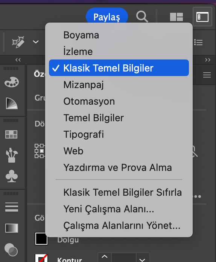The width and height of the screenshot is (216, 262).
Task: Open the Color palette panel icon
Action: click(x=12, y=82)
